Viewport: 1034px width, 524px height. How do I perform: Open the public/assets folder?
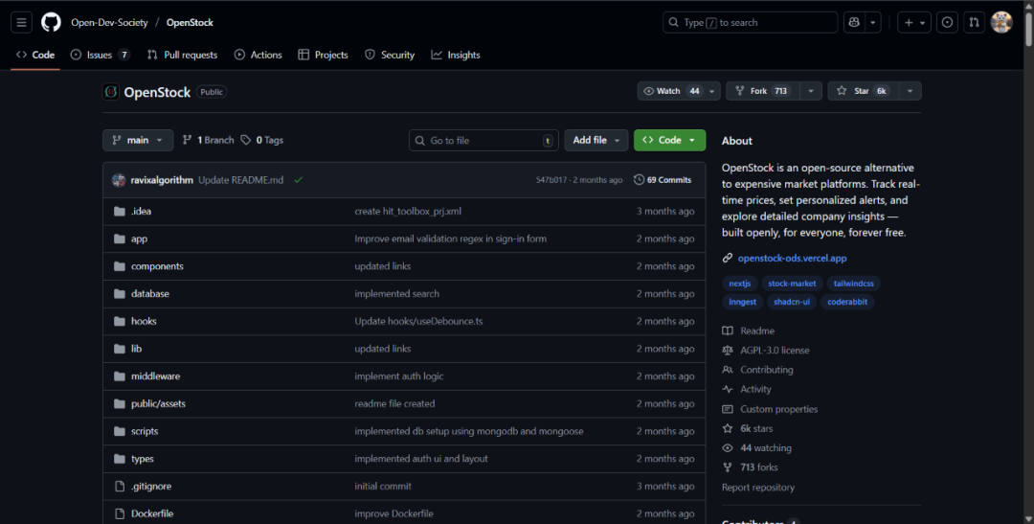click(158, 404)
